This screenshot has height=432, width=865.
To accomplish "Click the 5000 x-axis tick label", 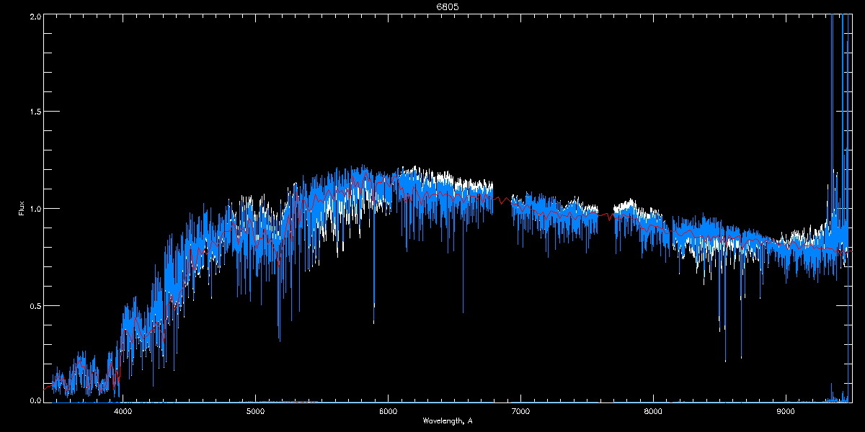I will [x=255, y=412].
